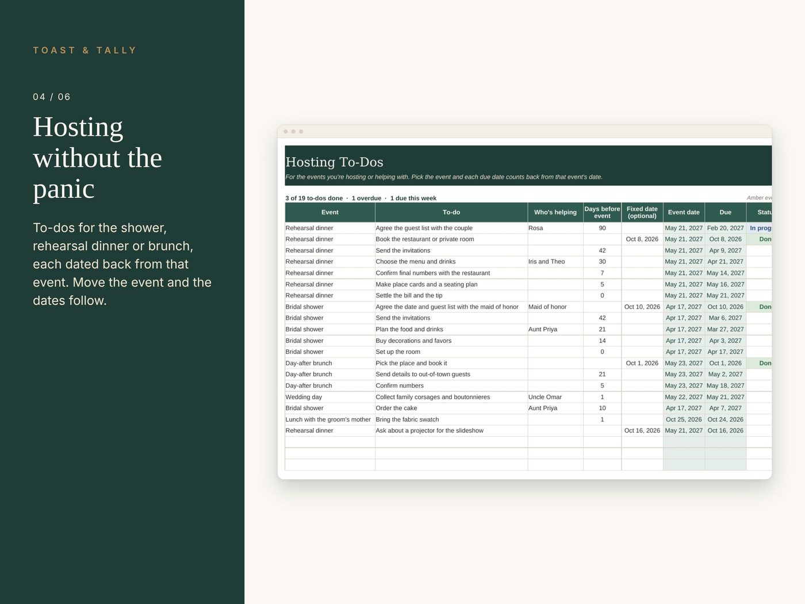Click the 'To-do' column header
Screen dimensions: 805x604
click(451, 212)
